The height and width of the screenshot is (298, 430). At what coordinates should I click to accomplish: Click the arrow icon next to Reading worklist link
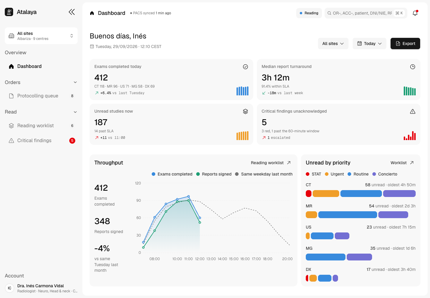pos(289,163)
